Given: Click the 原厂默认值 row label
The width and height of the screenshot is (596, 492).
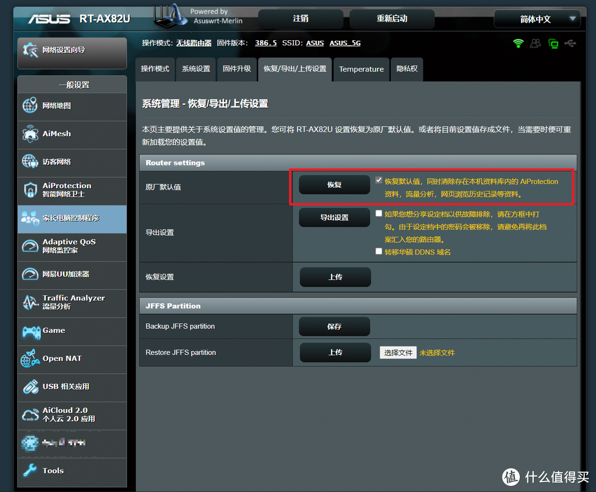Looking at the screenshot, I should 163,187.
